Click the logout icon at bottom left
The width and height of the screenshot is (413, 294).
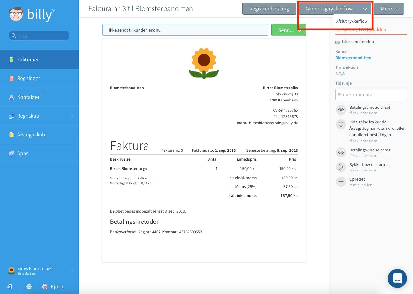(x=10, y=287)
